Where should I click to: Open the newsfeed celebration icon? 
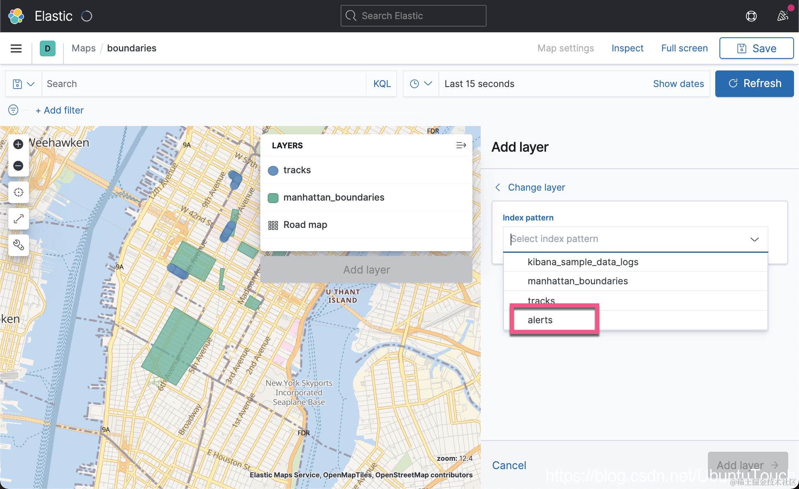[x=782, y=16]
